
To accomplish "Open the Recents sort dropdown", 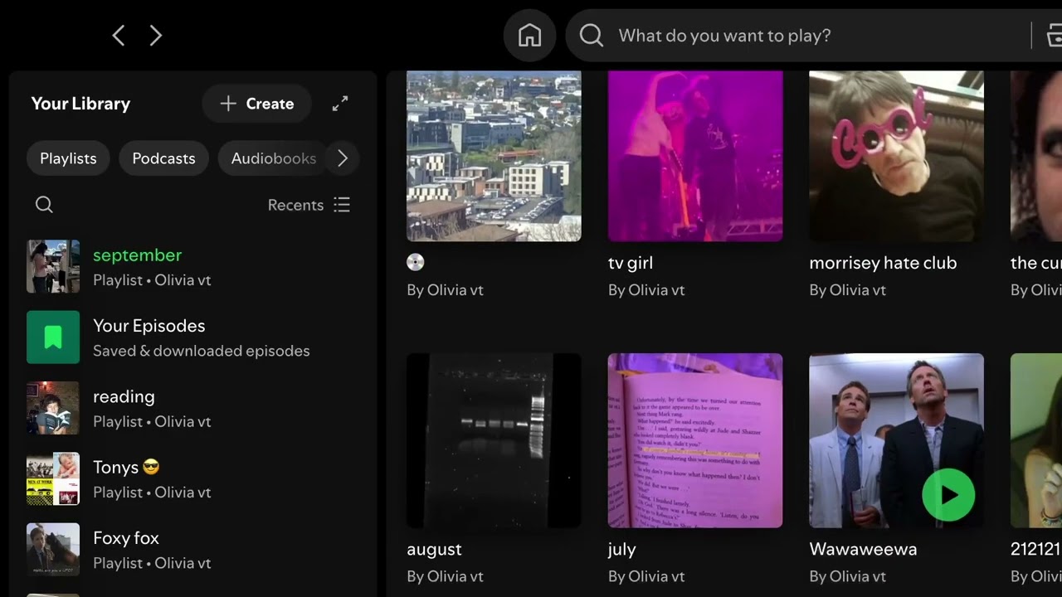I will [309, 205].
